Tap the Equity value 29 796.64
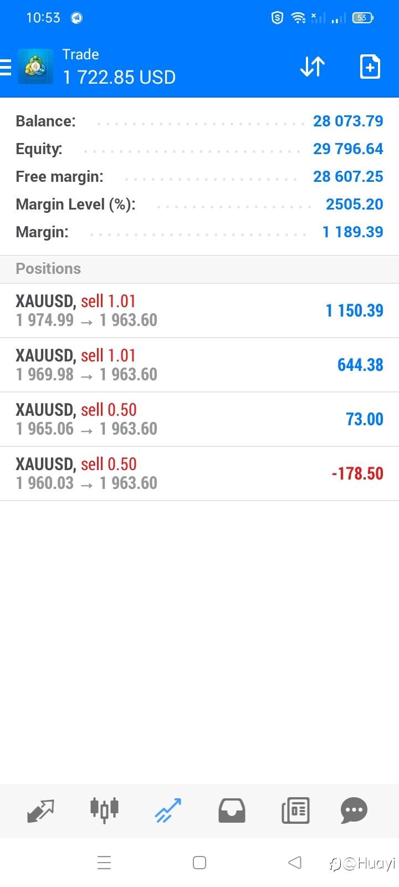This screenshot has width=399, height=887. pyautogui.click(x=348, y=149)
